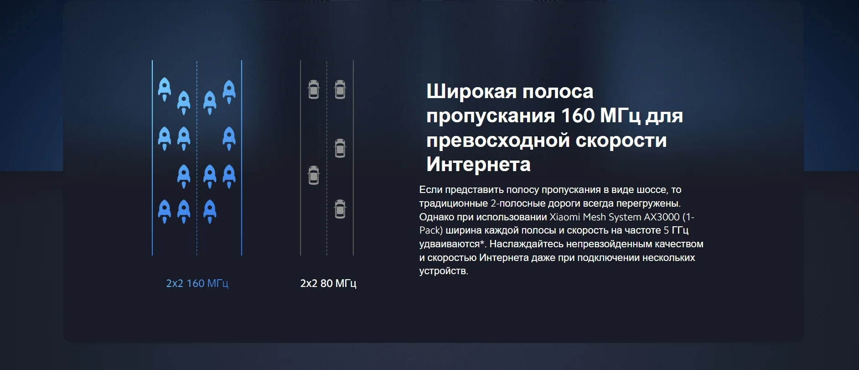The height and width of the screenshot is (370, 859).
Task: Click the bottom-left rocket icon in 160 МГц lanes
Action: (165, 212)
